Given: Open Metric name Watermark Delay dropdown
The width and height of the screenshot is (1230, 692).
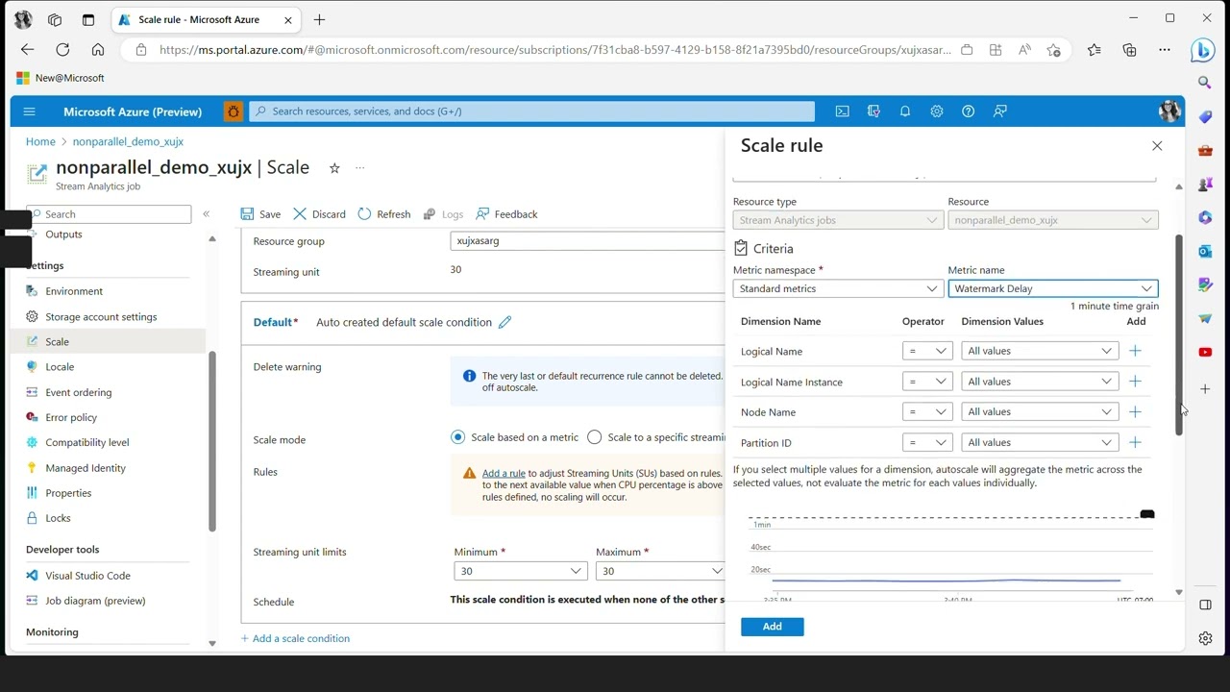Looking at the screenshot, I should tap(1053, 288).
